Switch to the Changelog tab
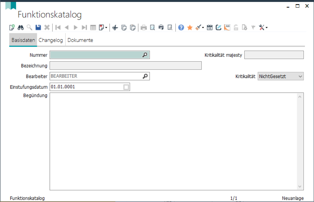The width and height of the screenshot is (314, 202). 51,40
